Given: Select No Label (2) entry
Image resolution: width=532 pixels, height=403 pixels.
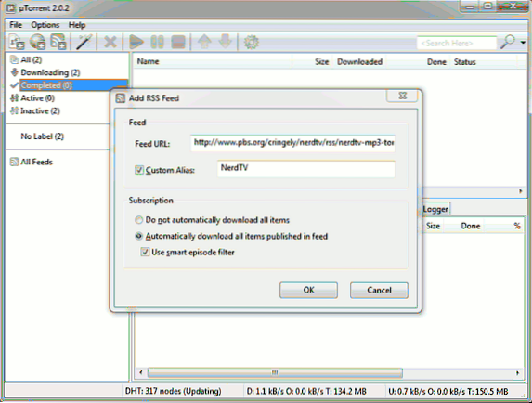Looking at the screenshot, I should pyautogui.click(x=42, y=136).
